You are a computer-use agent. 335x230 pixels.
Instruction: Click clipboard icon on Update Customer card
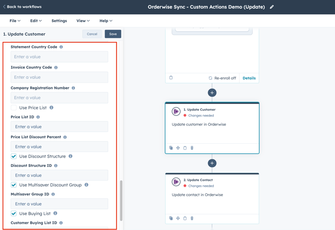185,148
